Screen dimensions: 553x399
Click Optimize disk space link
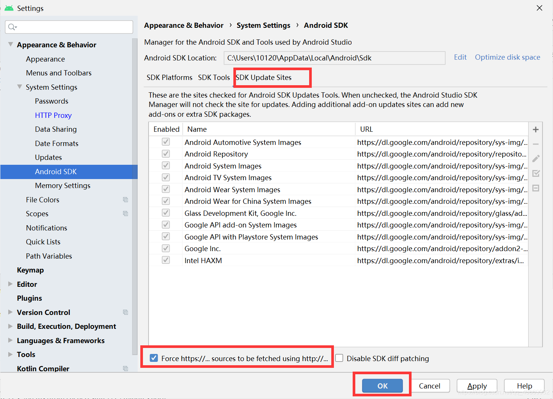tap(508, 57)
